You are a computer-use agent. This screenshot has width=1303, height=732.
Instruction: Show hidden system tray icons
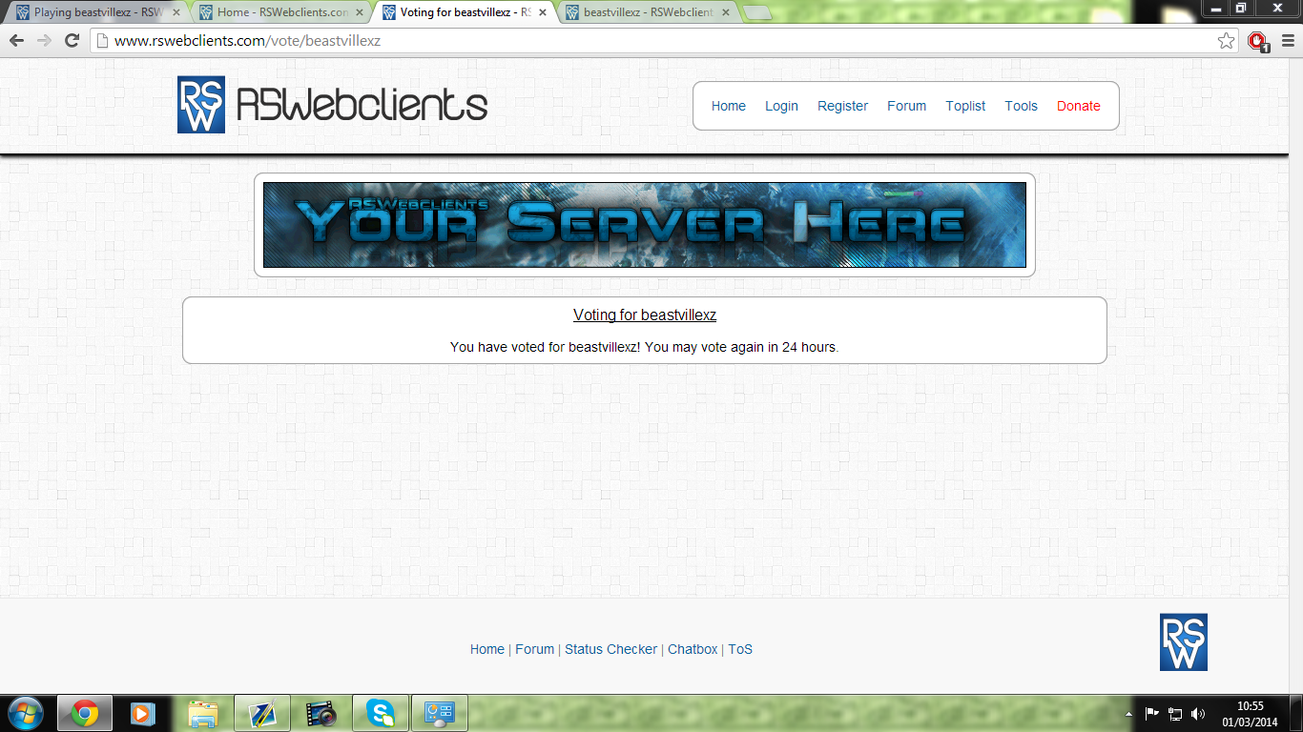click(1129, 714)
